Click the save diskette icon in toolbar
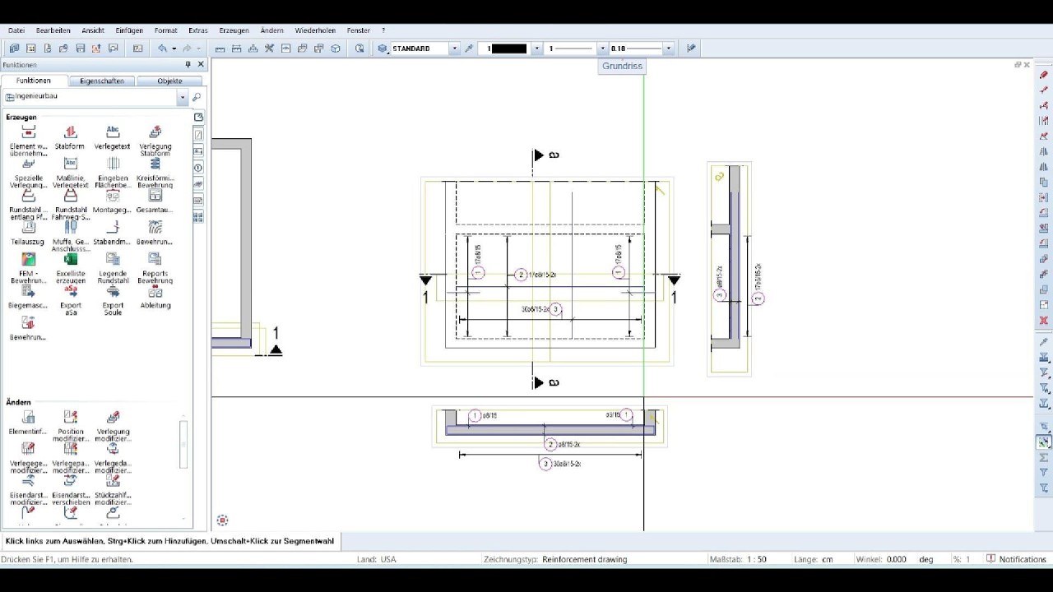Image resolution: width=1053 pixels, height=592 pixels. click(81, 49)
